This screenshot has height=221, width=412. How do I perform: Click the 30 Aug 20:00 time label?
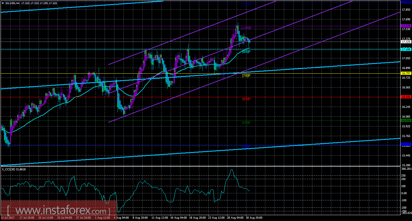254,218
